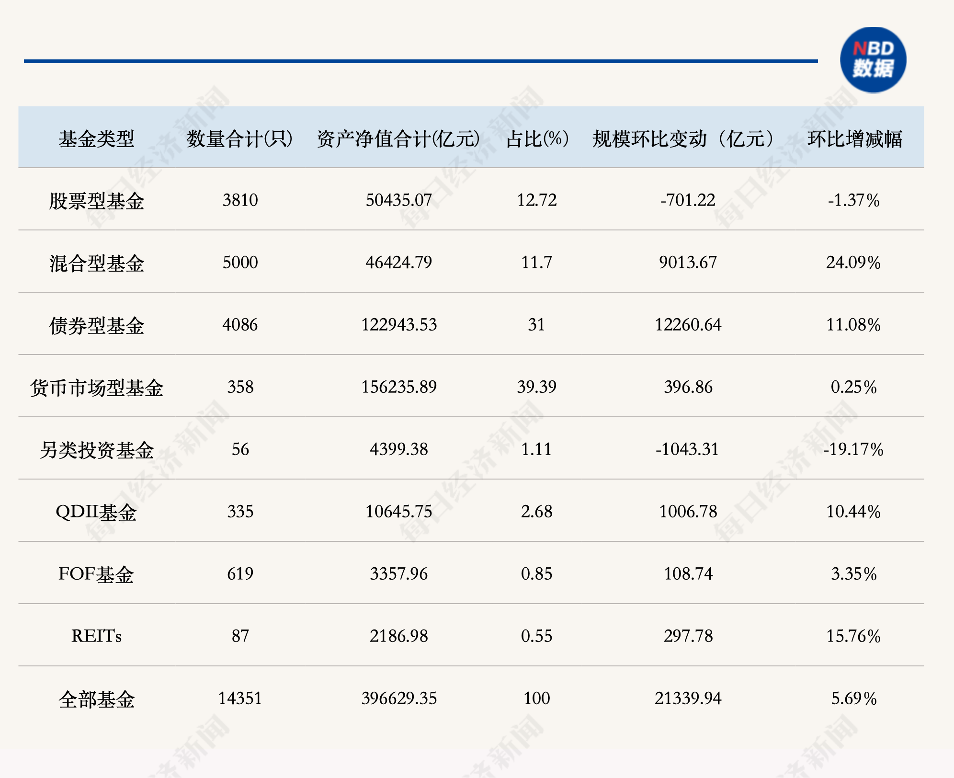Click scale change value 9013.67

[688, 262]
